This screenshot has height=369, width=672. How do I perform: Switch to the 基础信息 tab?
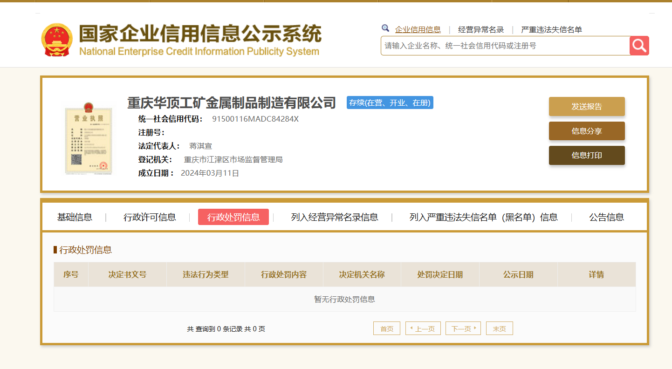75,217
